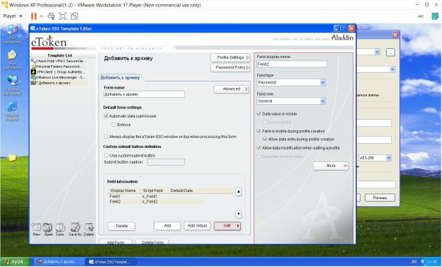Open the Field role dropdown
This screenshot has height=267, width=442.
coord(323,101)
